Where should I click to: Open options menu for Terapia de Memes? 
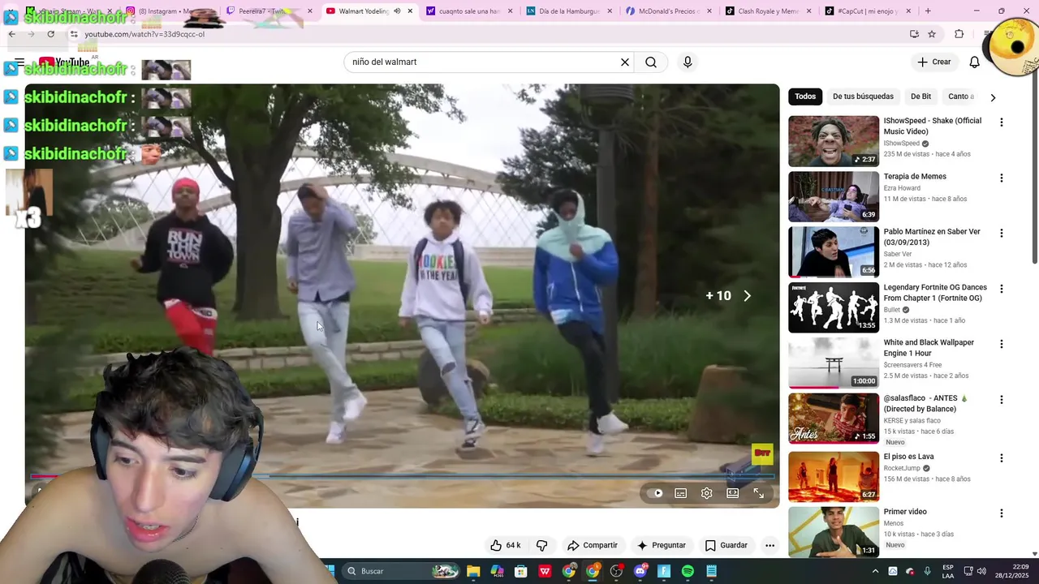click(x=1002, y=178)
